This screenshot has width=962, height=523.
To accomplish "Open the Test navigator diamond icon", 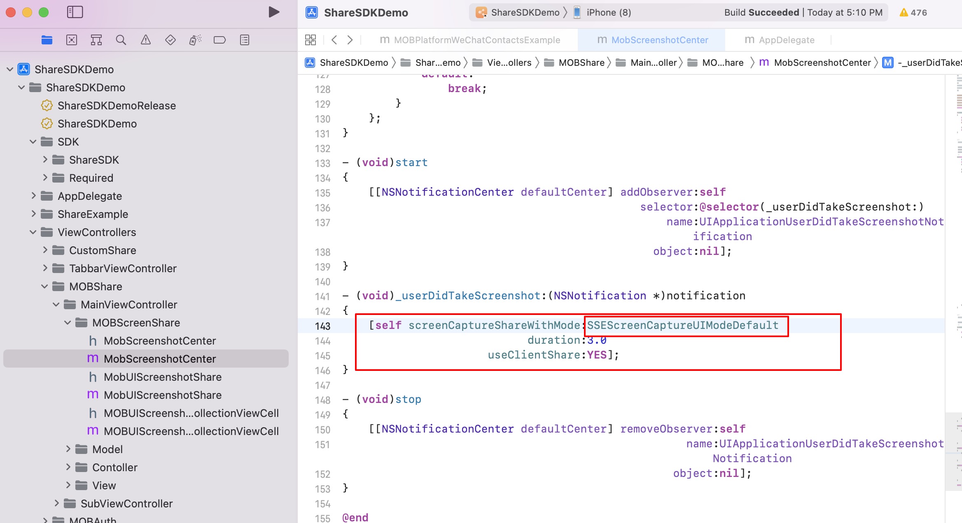I will 170,40.
